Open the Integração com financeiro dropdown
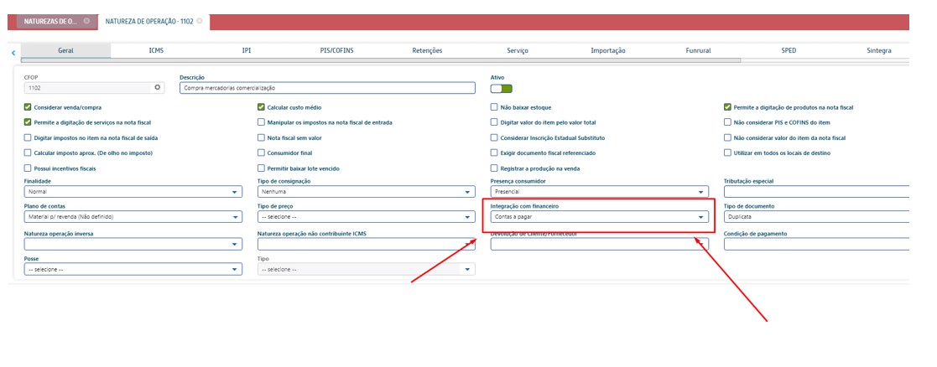This screenshot has height=367, width=937. (x=700, y=217)
